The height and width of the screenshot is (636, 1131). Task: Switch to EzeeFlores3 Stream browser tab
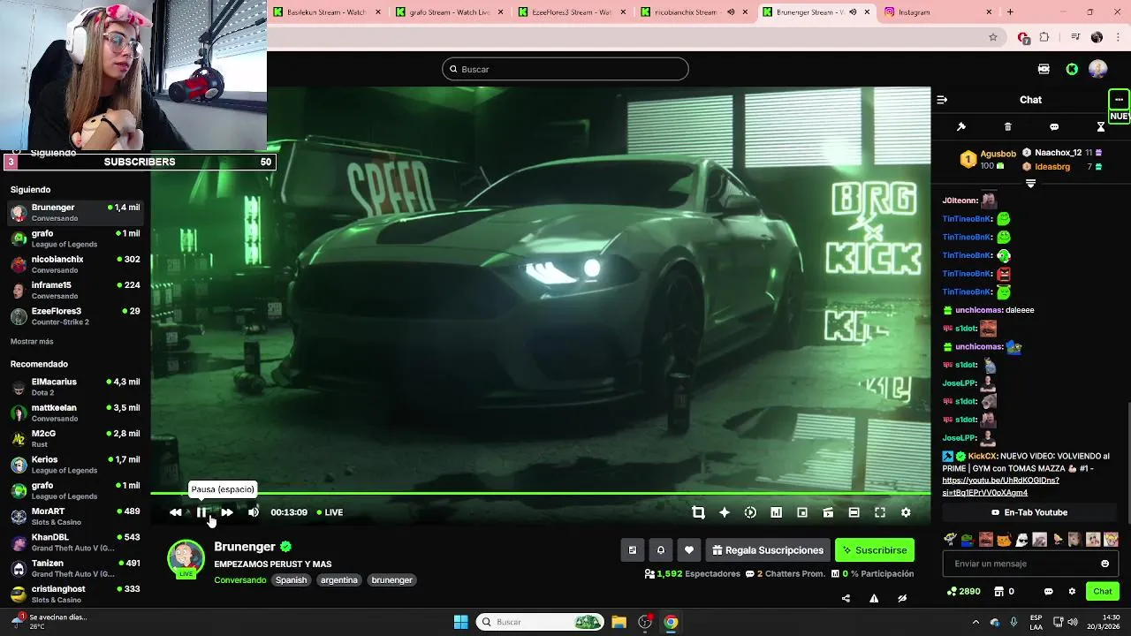click(572, 12)
